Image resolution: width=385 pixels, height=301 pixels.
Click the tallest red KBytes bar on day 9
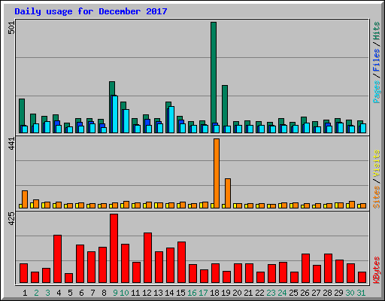[x=114, y=248]
